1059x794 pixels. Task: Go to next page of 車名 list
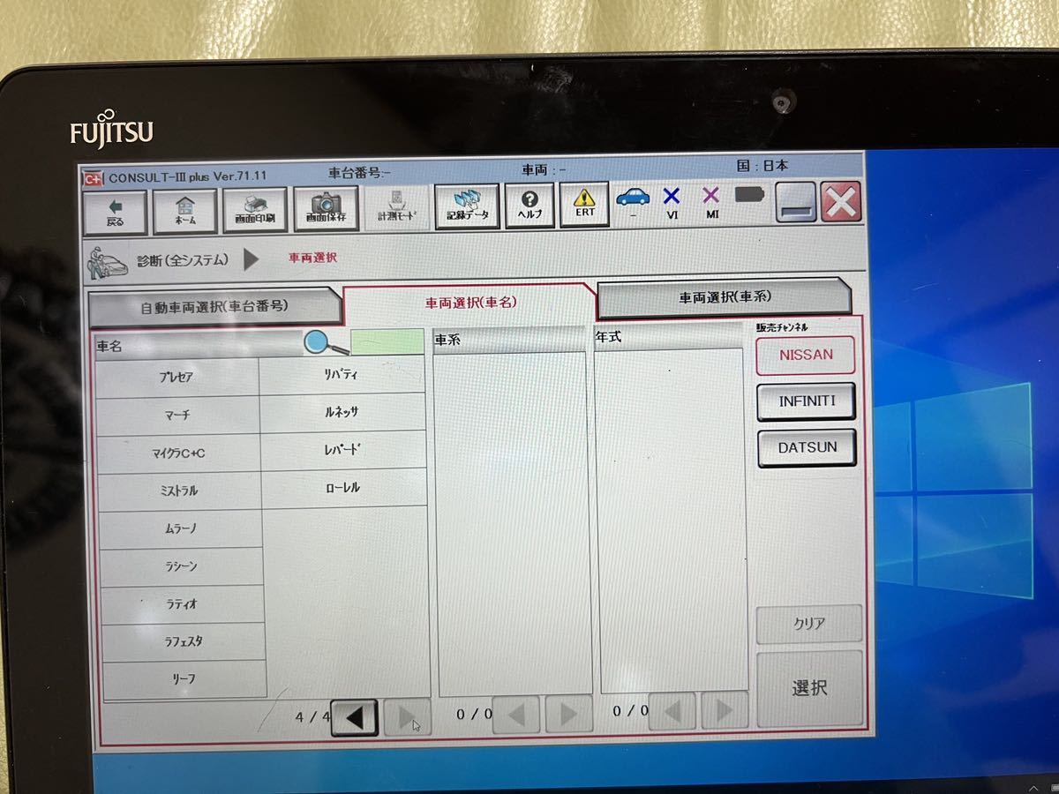click(x=408, y=716)
